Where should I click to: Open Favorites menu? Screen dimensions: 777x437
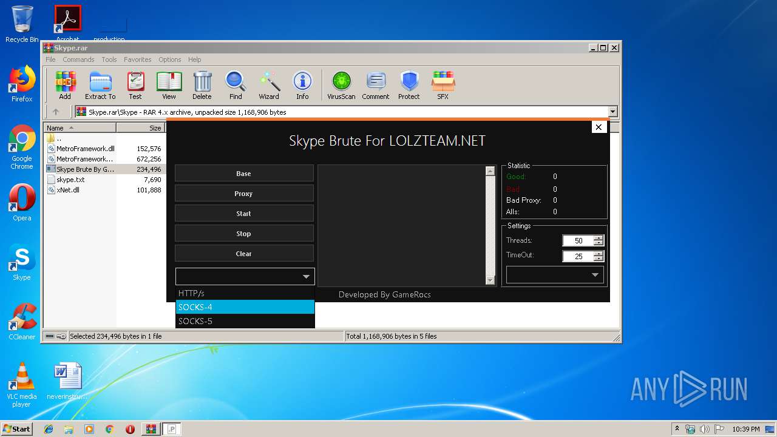(138, 59)
